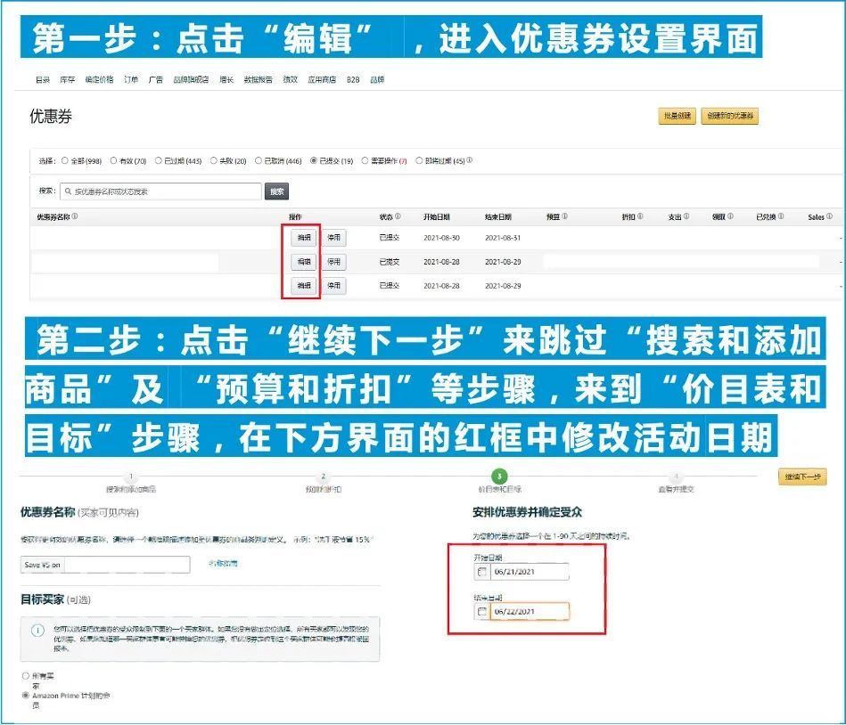
Task: Open the 增长 menu
Action: (226, 80)
